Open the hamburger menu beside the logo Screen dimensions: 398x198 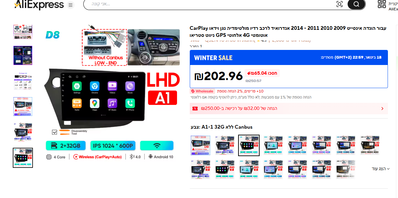coord(70,5)
